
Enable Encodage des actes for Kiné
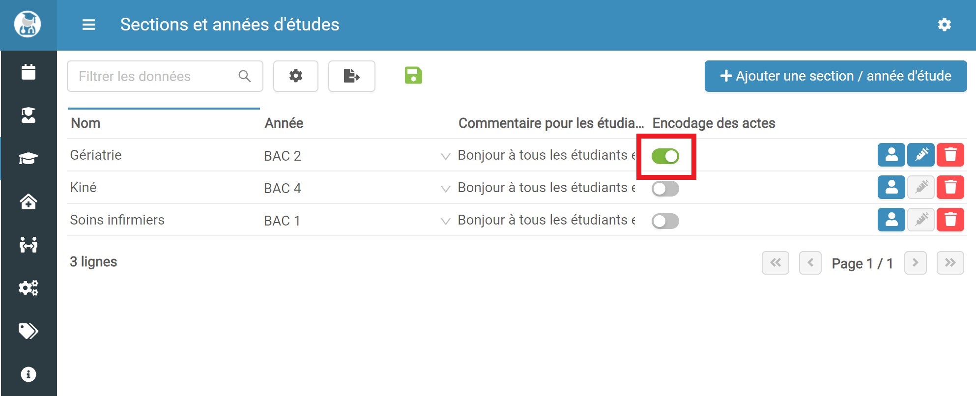[x=665, y=189]
